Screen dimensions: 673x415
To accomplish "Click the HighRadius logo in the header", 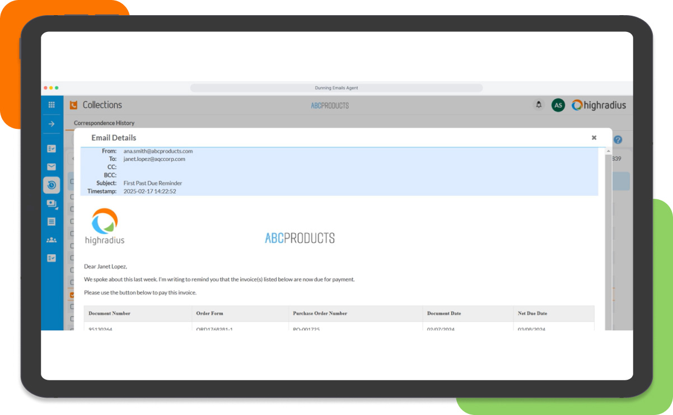I will tap(599, 105).
